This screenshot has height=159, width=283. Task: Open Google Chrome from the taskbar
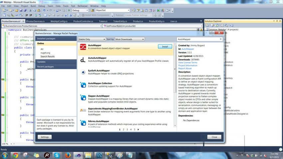pyautogui.click(x=15, y=155)
